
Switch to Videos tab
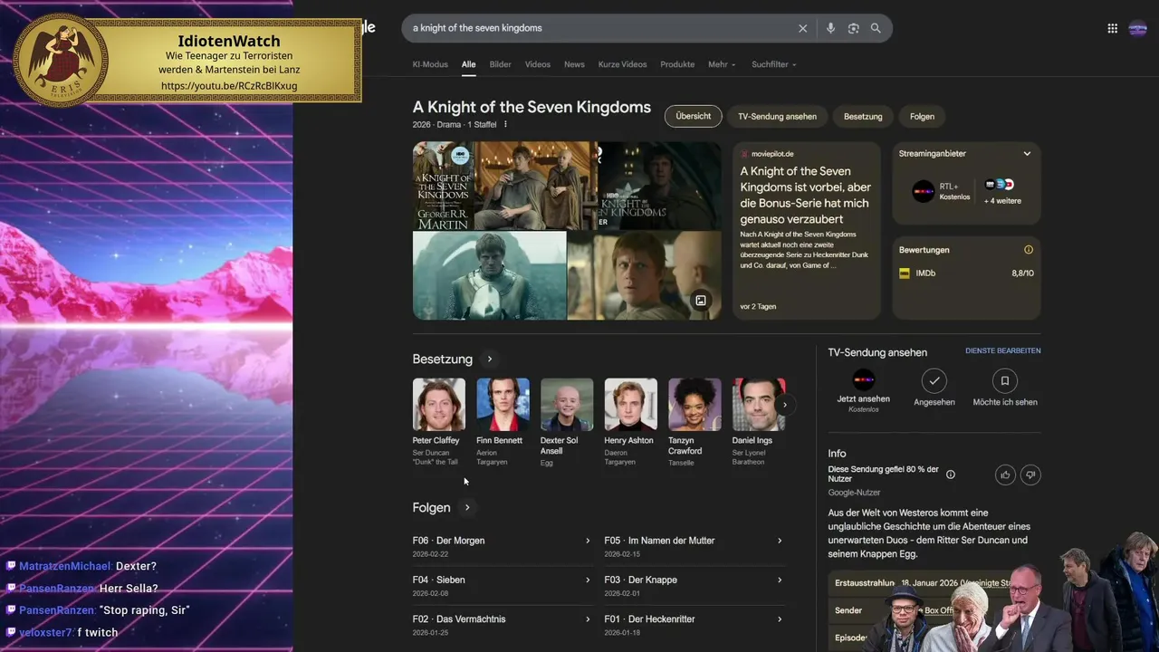(538, 64)
